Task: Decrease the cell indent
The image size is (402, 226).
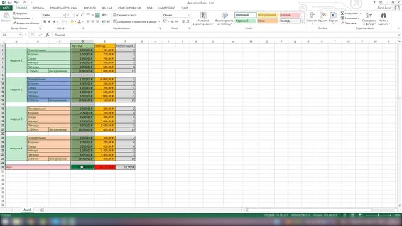Action: pyautogui.click(x=104, y=22)
